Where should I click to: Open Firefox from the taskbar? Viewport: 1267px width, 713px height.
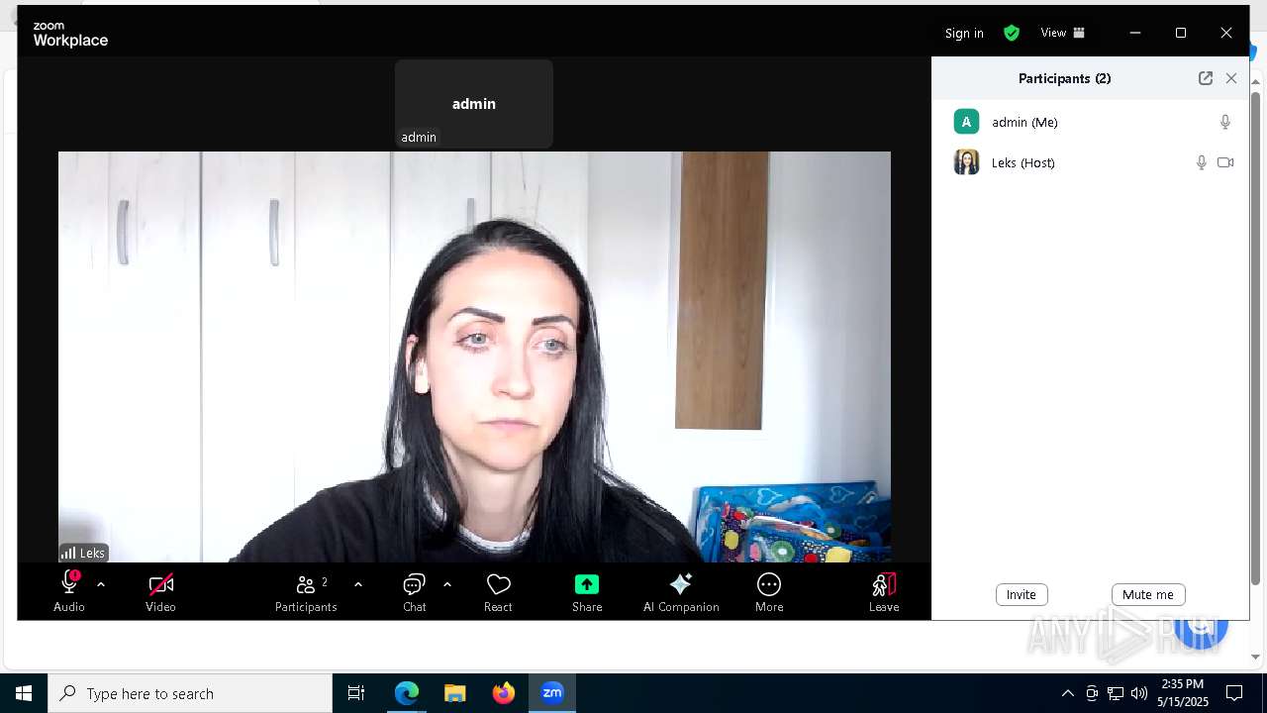(x=504, y=693)
